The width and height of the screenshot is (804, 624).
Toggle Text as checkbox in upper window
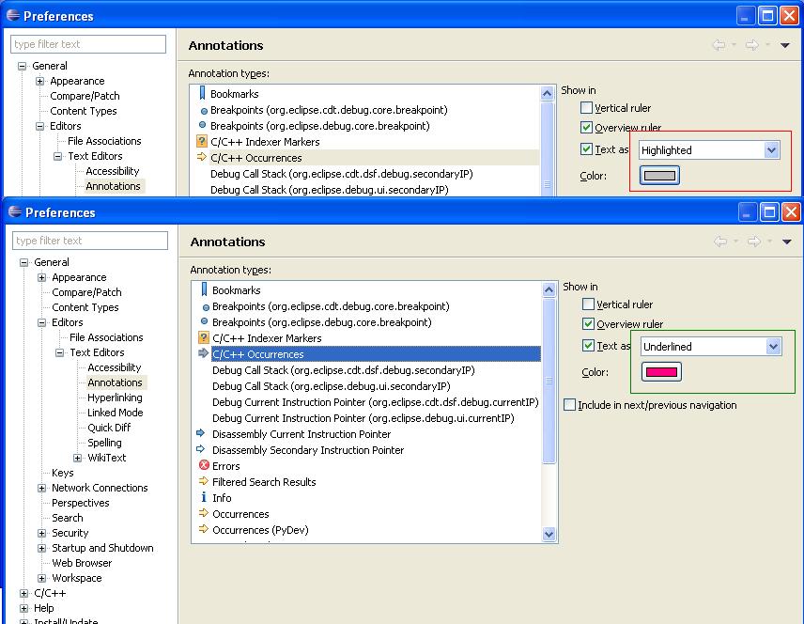pyautogui.click(x=586, y=148)
